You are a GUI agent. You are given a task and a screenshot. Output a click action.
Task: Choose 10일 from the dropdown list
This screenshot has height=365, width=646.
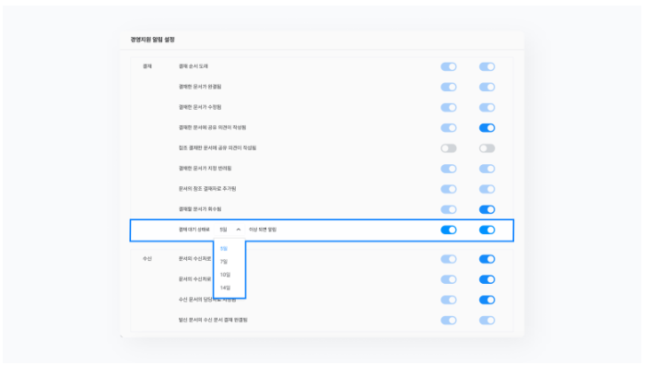225,275
